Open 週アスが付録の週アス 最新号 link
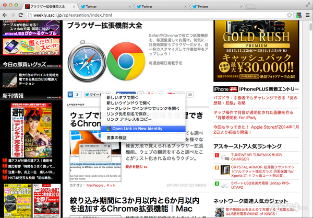The width and height of the screenshot is (313, 218). [30, 160]
